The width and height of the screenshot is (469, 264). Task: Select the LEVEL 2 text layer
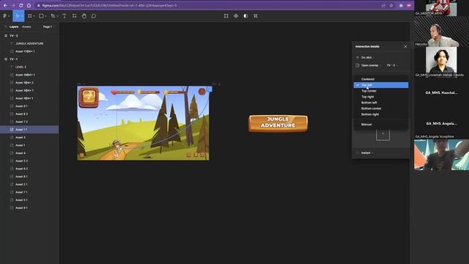click(29, 67)
